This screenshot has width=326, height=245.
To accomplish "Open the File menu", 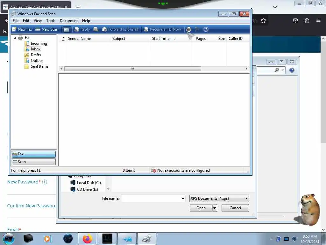I will click(16, 21).
